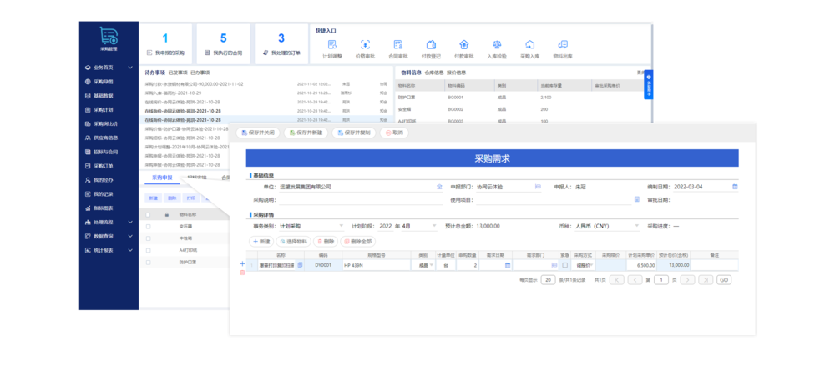Open the 我申报的采购 summary card

[165, 43]
